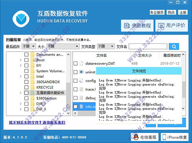
Task: Select the info.log file checkbox
Action: [x=76, y=107]
